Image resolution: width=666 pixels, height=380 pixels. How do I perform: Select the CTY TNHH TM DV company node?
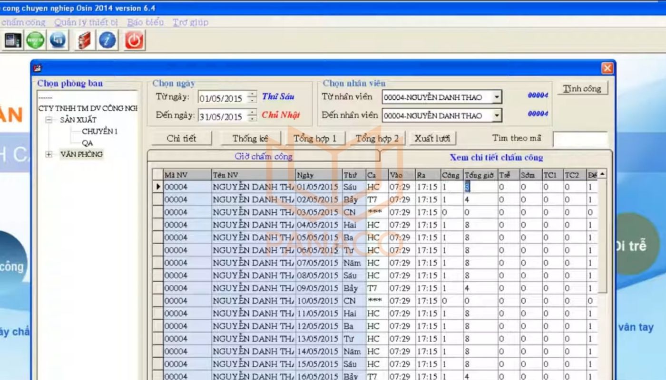[x=88, y=108]
